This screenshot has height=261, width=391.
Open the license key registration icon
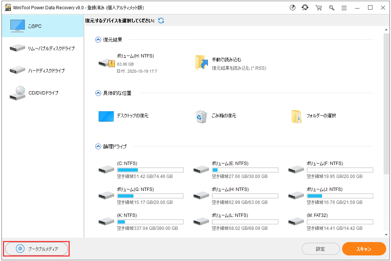(x=331, y=7)
